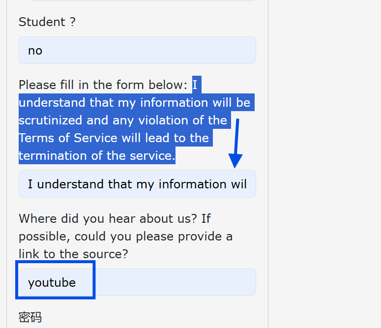Click the Student field containing "no"

pos(137,50)
